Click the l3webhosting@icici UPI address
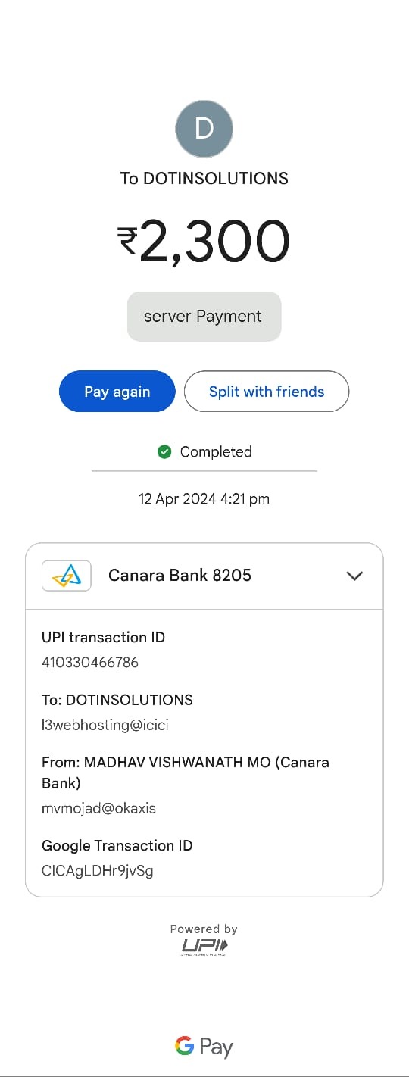 (x=105, y=725)
